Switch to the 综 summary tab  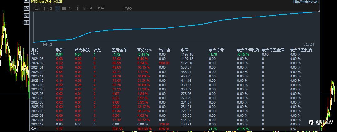coord(36,9)
